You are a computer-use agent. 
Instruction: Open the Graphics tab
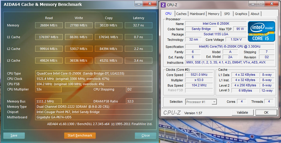tap(241, 14)
